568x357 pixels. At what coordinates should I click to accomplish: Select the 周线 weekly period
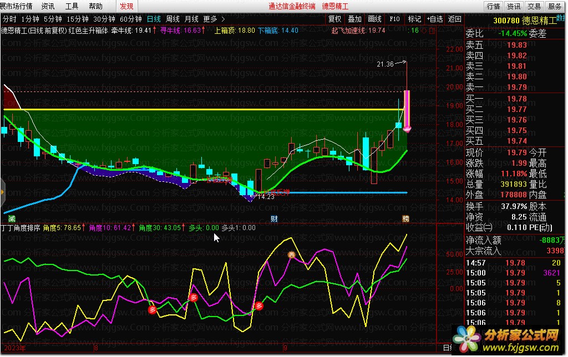click(x=173, y=19)
